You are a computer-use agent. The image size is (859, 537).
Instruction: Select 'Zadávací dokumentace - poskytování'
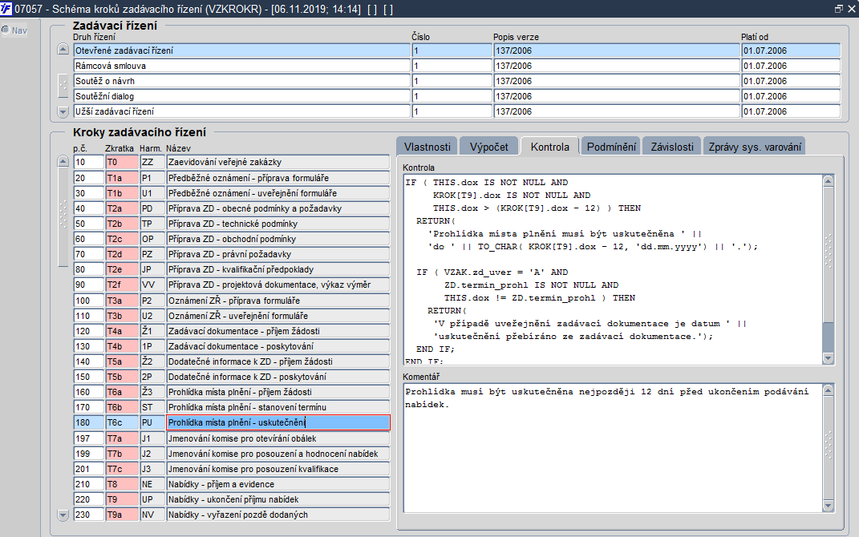[278, 346]
